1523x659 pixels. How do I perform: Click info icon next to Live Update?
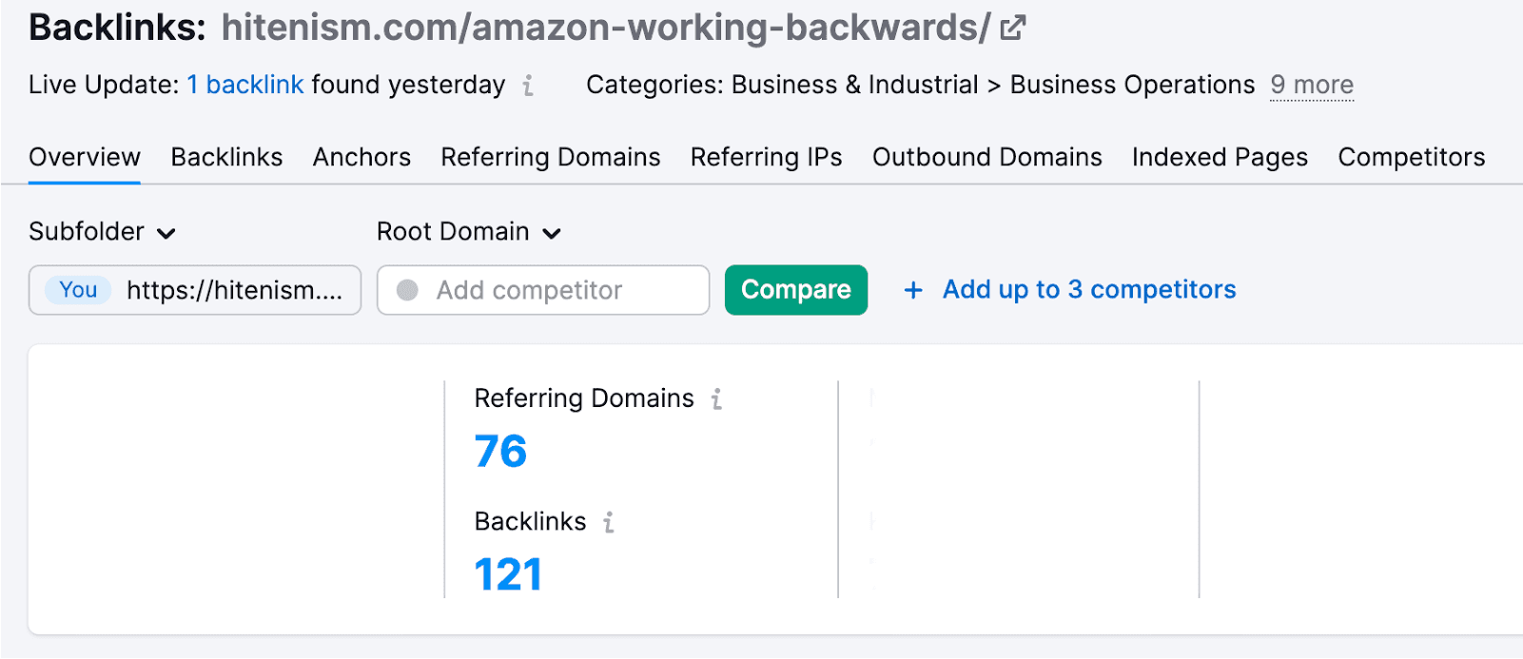(528, 86)
